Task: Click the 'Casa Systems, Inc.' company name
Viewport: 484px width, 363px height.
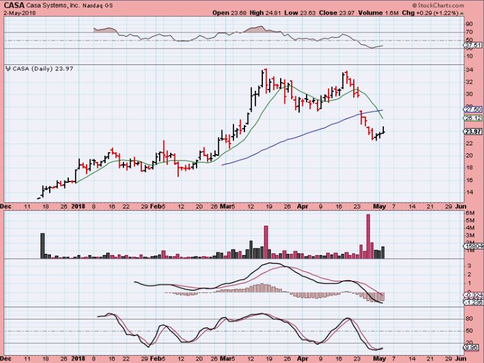Action: click(x=53, y=6)
